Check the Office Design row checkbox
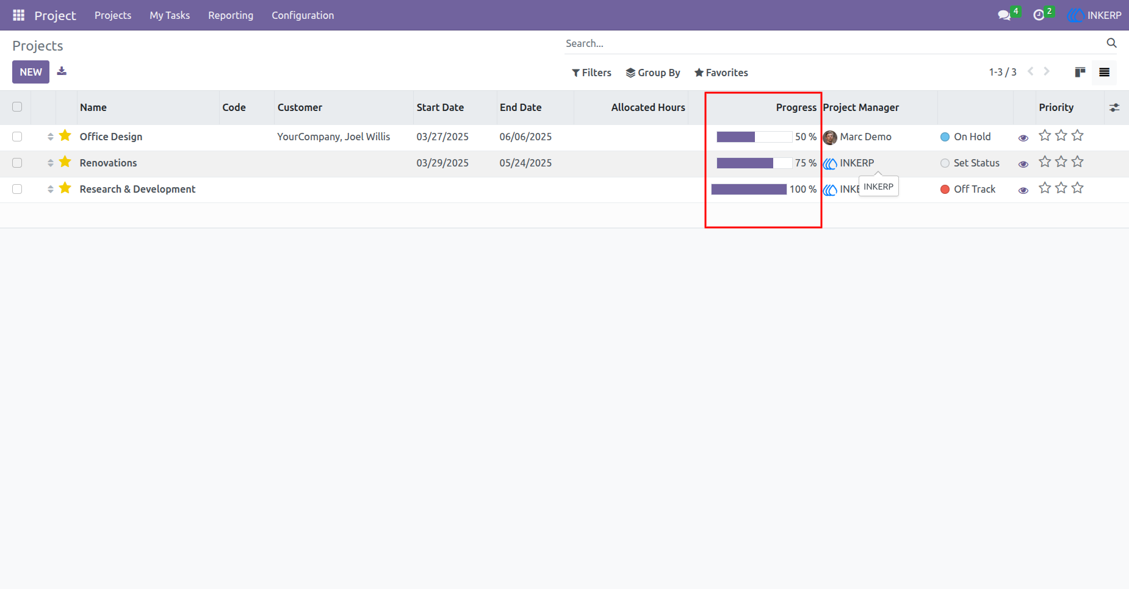This screenshot has height=589, width=1129. point(17,137)
